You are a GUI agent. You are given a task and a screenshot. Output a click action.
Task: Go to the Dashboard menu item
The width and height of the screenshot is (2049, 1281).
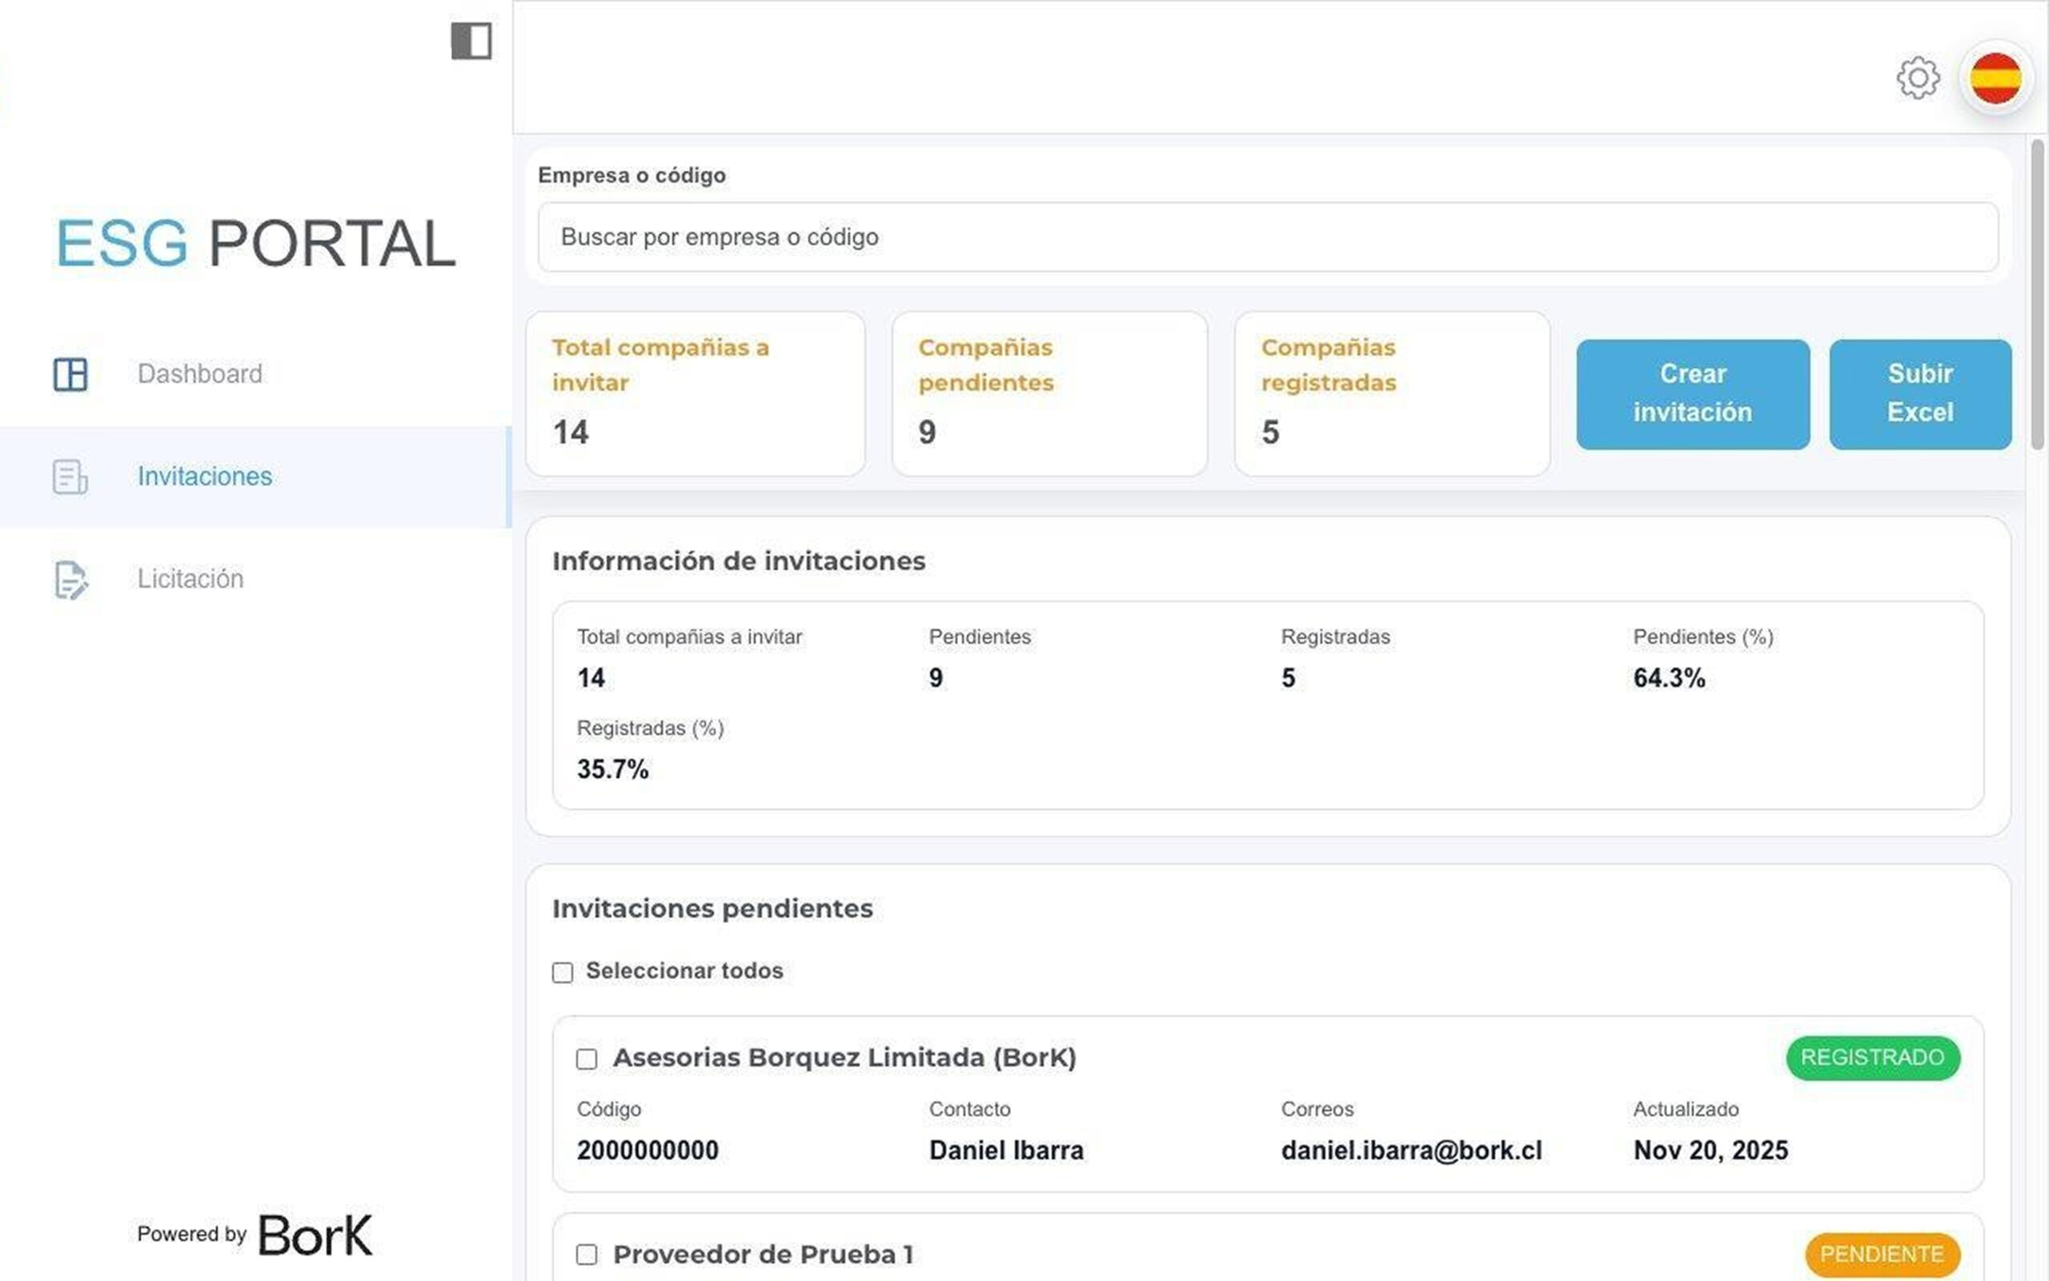[x=200, y=374]
